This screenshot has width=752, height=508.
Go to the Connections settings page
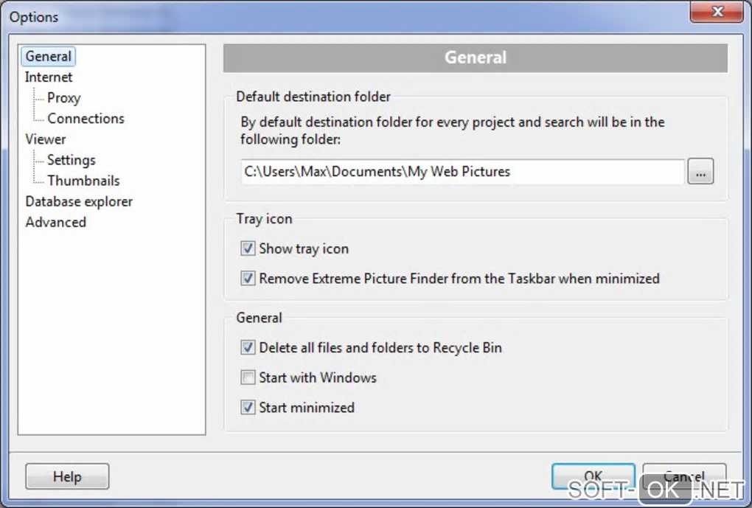click(x=86, y=119)
